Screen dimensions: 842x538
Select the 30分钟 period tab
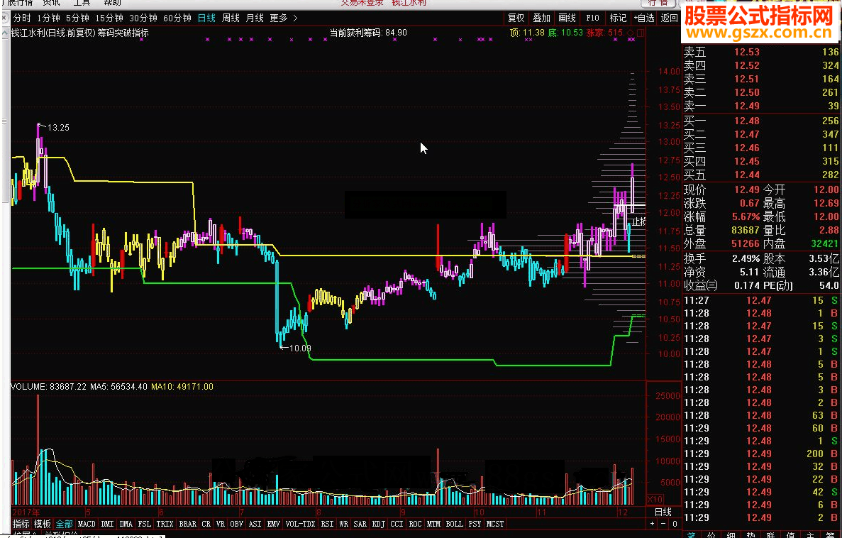[143, 18]
